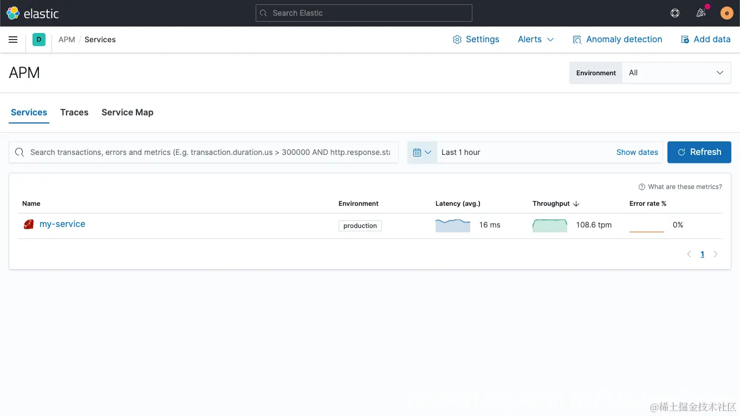
Task: Click Add data link text
Action: 712,40
